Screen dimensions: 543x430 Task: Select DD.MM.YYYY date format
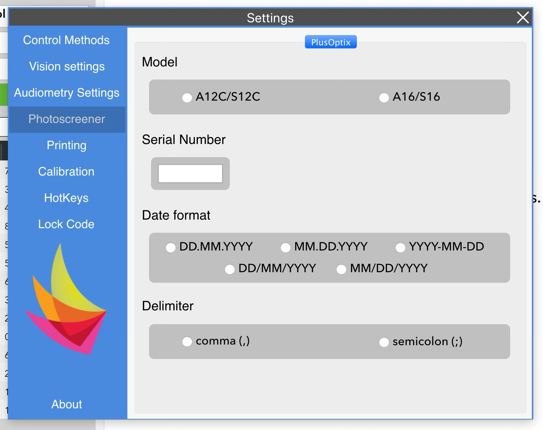[x=171, y=247]
